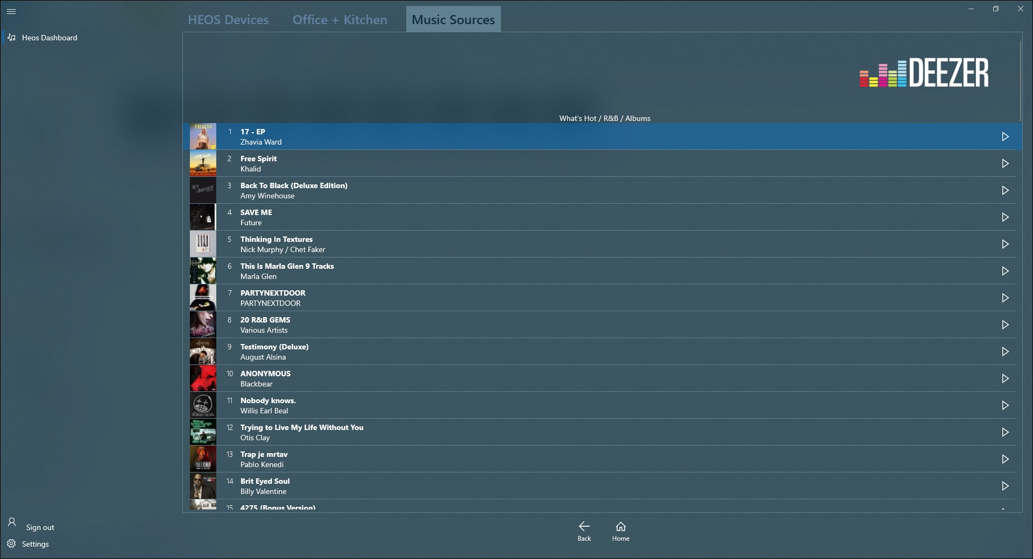Screen dimensions: 1033x559
Task: Click the Sign out label
Action: (40, 527)
